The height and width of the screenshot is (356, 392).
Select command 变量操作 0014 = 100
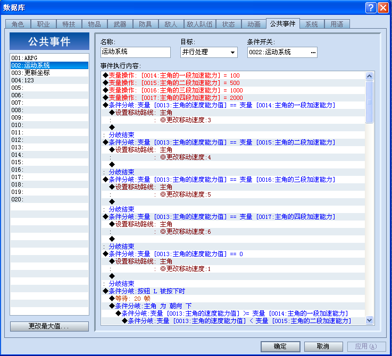tap(233, 75)
